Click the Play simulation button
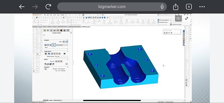The width and height of the screenshot is (224, 103). [x=54, y=45]
